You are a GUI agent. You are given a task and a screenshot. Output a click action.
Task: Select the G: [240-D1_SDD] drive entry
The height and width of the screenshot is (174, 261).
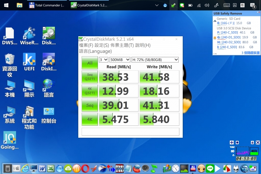(229, 37)
